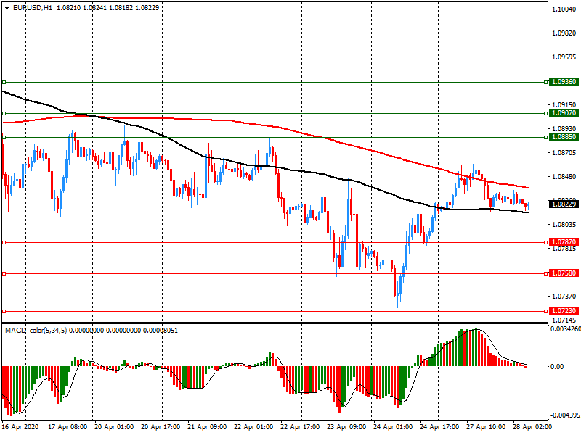The height and width of the screenshot is (435, 581).
Task: Click the 24 Apr 01:00 time label
Action: [x=393, y=426]
